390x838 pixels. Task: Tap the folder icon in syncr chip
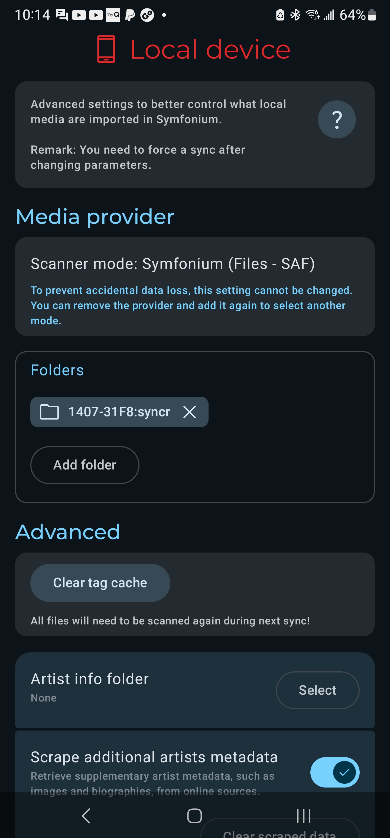[49, 412]
